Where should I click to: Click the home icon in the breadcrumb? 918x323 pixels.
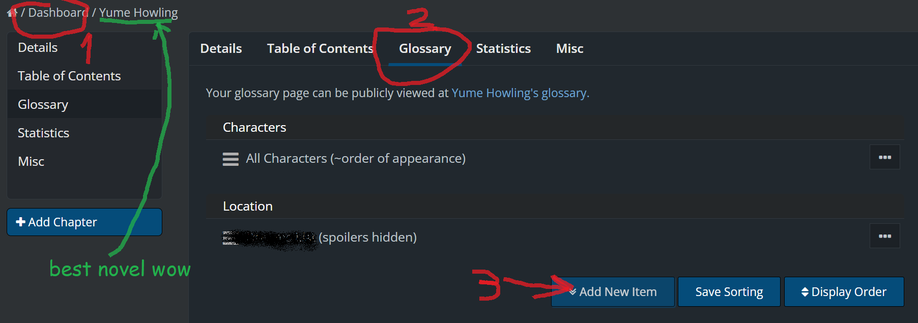click(x=12, y=13)
